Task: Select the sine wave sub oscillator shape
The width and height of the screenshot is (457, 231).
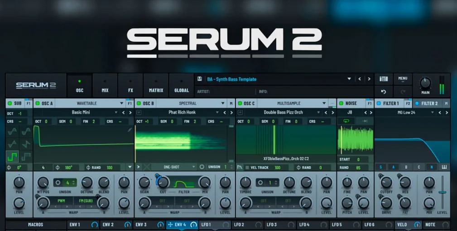Action: 12,132
